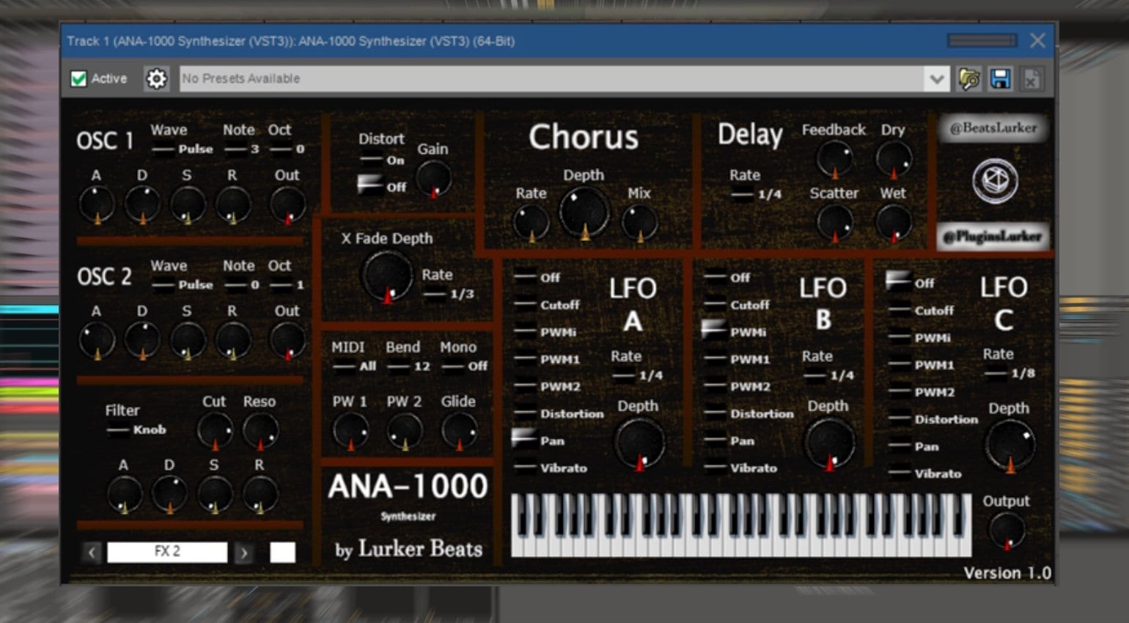Click the delete preset icon

[1031, 78]
